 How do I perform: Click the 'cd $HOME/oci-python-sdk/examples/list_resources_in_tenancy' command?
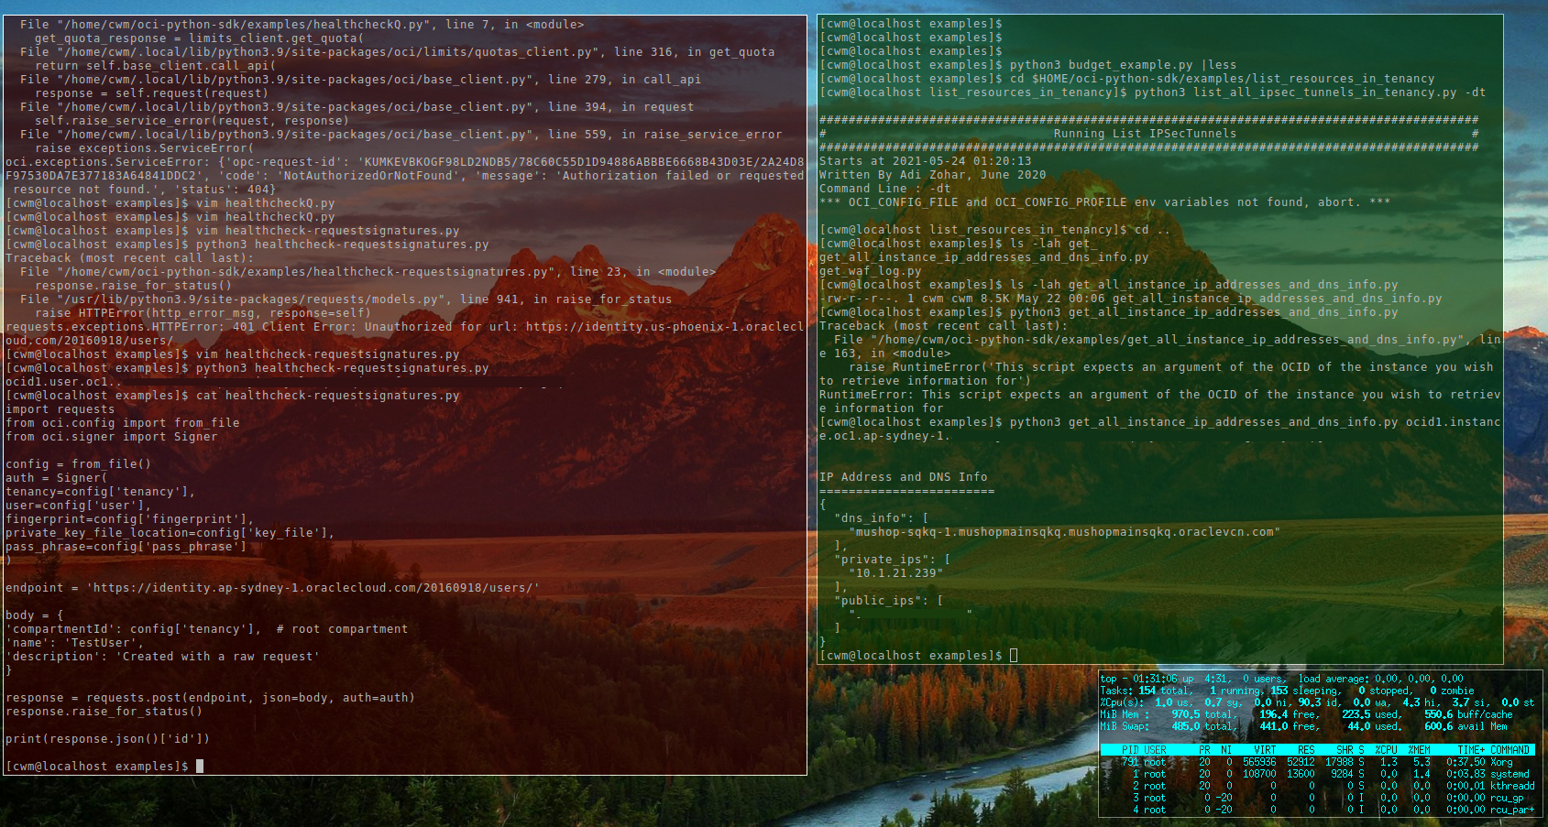[1222, 79]
